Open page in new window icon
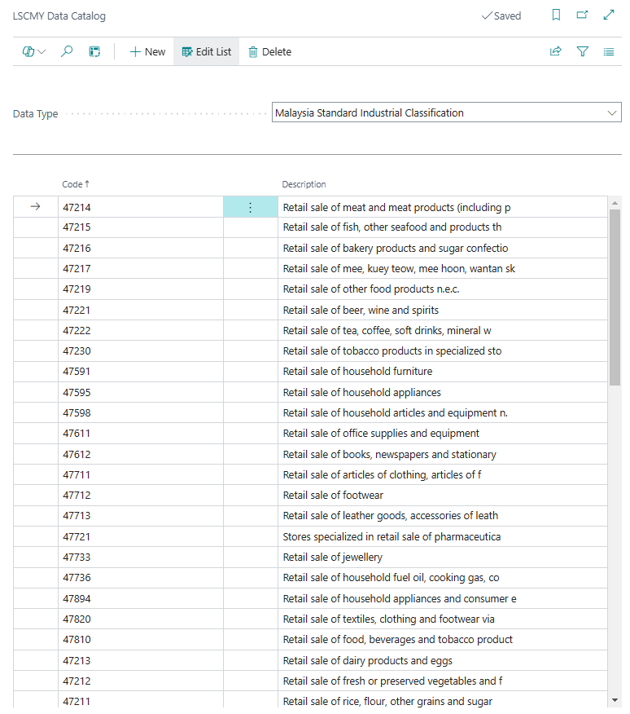630x714 pixels. pyautogui.click(x=582, y=15)
